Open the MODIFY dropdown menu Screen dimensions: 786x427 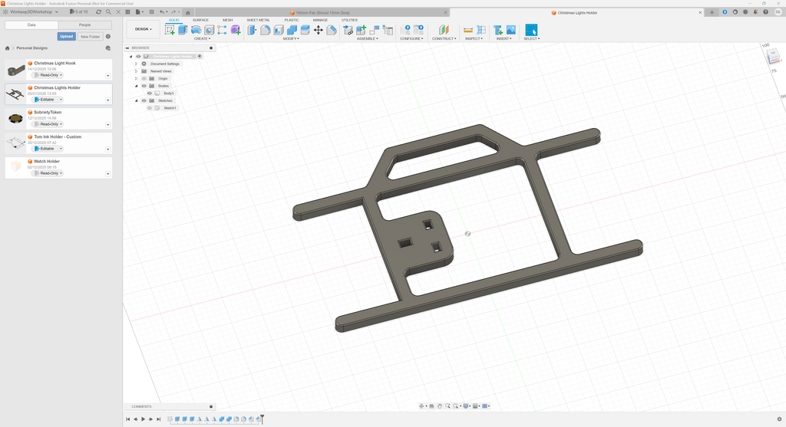coord(291,38)
